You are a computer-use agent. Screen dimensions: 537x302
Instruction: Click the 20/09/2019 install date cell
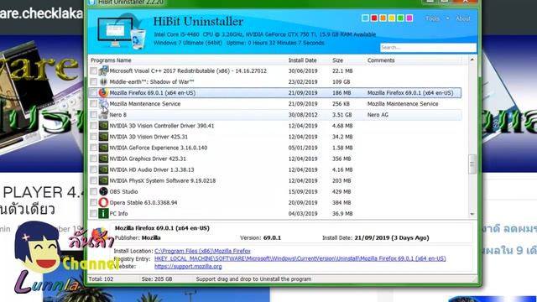coord(303,202)
